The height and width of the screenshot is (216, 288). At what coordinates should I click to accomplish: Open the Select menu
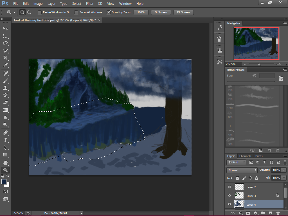(x=76, y=4)
